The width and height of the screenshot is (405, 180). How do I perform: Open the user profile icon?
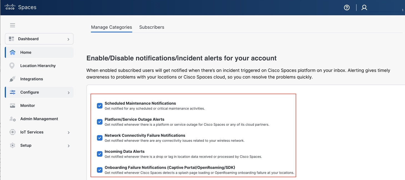(364, 7)
